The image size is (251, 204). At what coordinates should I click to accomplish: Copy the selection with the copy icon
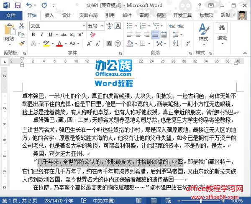pos(21,35)
